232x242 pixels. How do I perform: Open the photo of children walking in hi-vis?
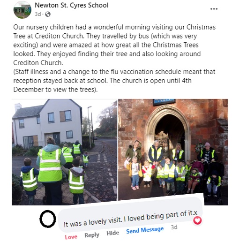pos(65,152)
